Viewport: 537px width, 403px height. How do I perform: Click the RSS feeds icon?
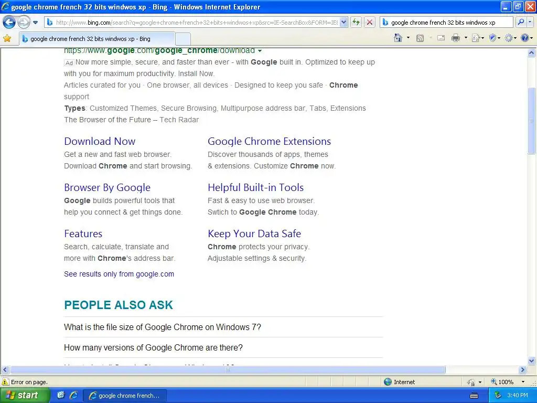pyautogui.click(x=420, y=38)
